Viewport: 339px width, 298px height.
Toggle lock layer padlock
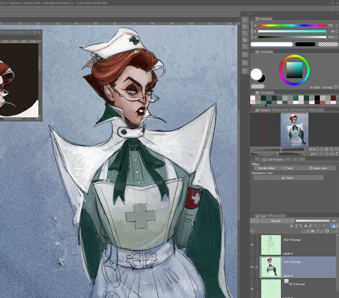[x=306, y=226]
